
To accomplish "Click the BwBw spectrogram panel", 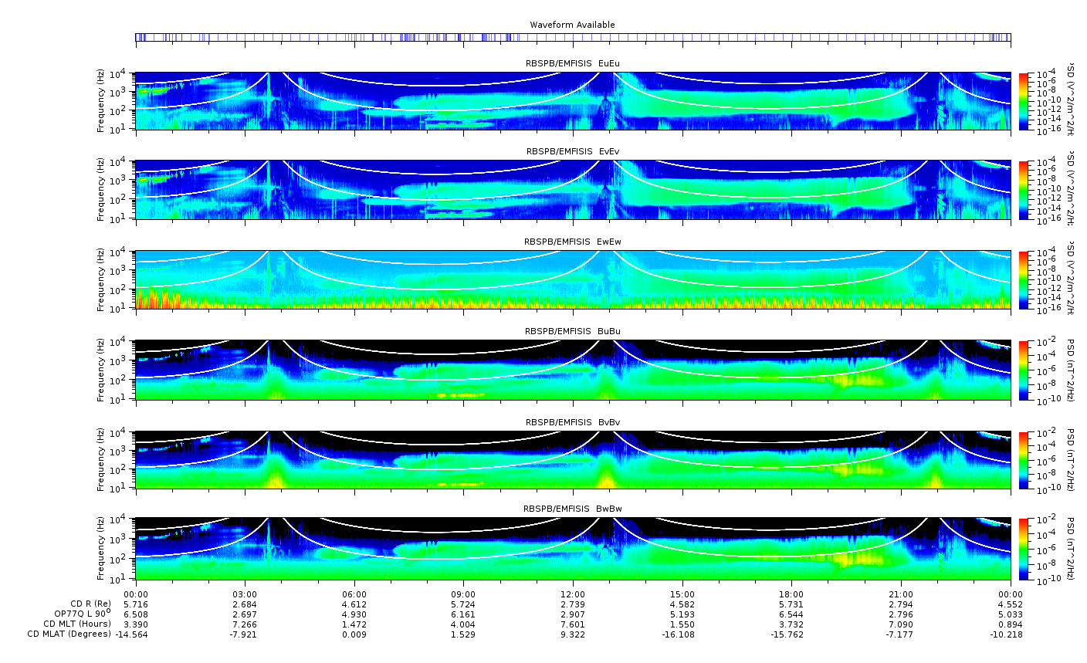I will click(x=573, y=548).
